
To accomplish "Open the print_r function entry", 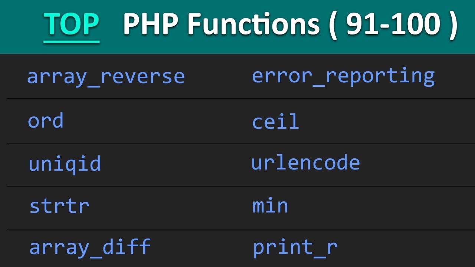I will point(295,248).
